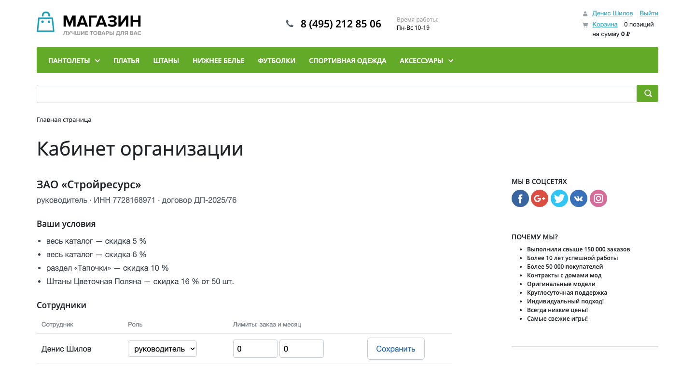The width and height of the screenshot is (695, 366).
Task: Open the Instagram social icon
Action: click(x=598, y=198)
